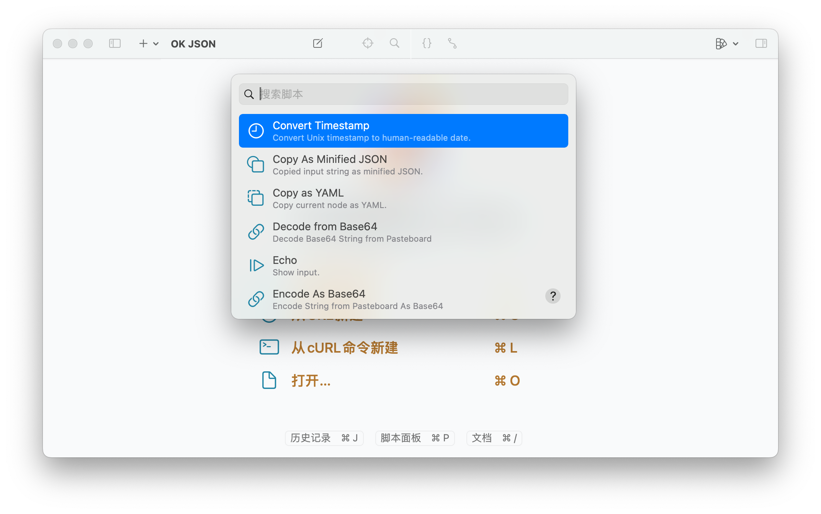Click the file icon beside 打开...
This screenshot has height=514, width=821.
click(269, 380)
